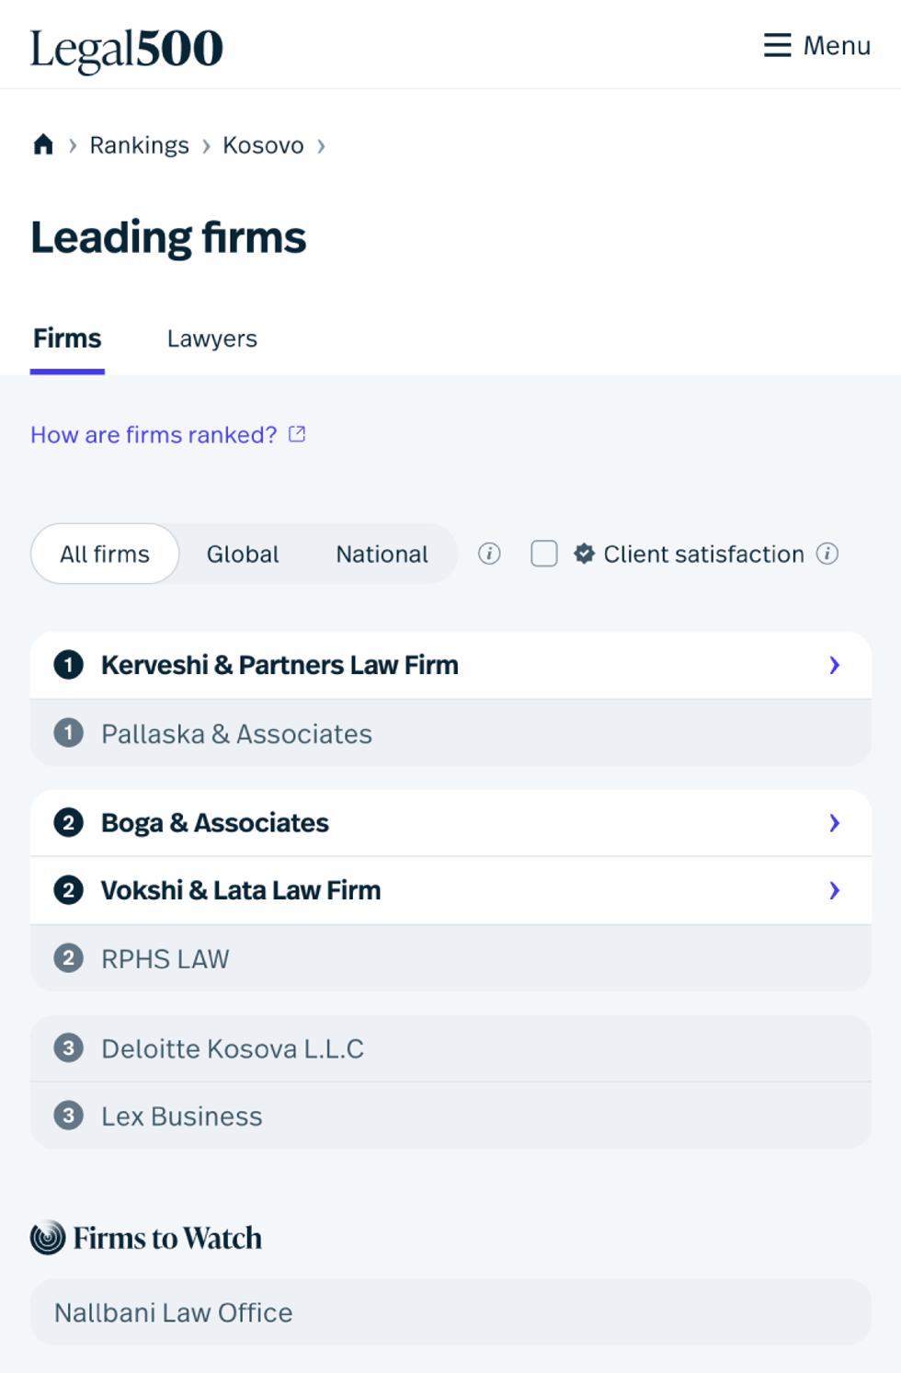
Task: Go to home via house icon
Action: click(43, 145)
